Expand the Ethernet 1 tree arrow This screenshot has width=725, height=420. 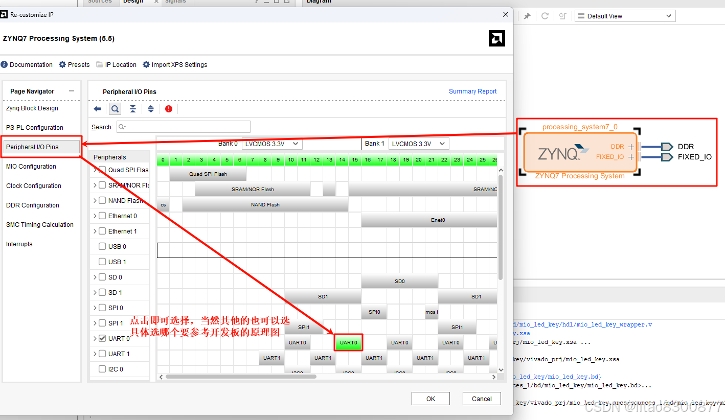[95, 231]
